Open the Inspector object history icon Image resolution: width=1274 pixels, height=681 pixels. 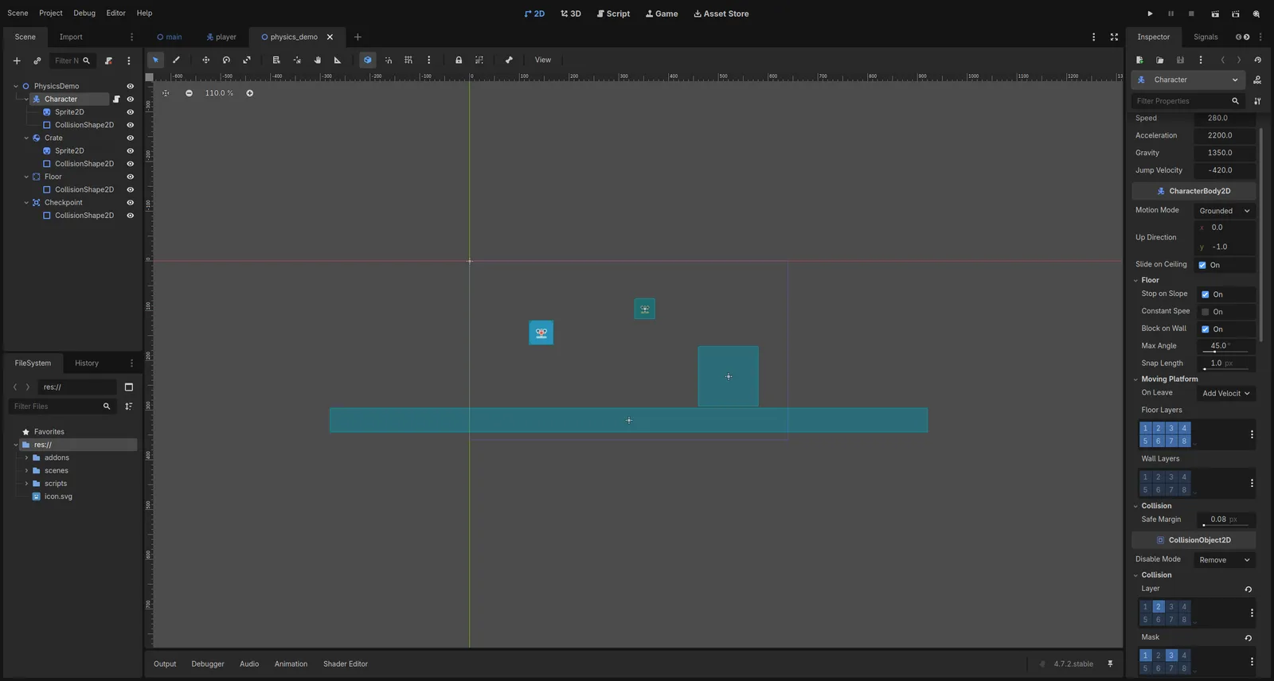tap(1257, 60)
